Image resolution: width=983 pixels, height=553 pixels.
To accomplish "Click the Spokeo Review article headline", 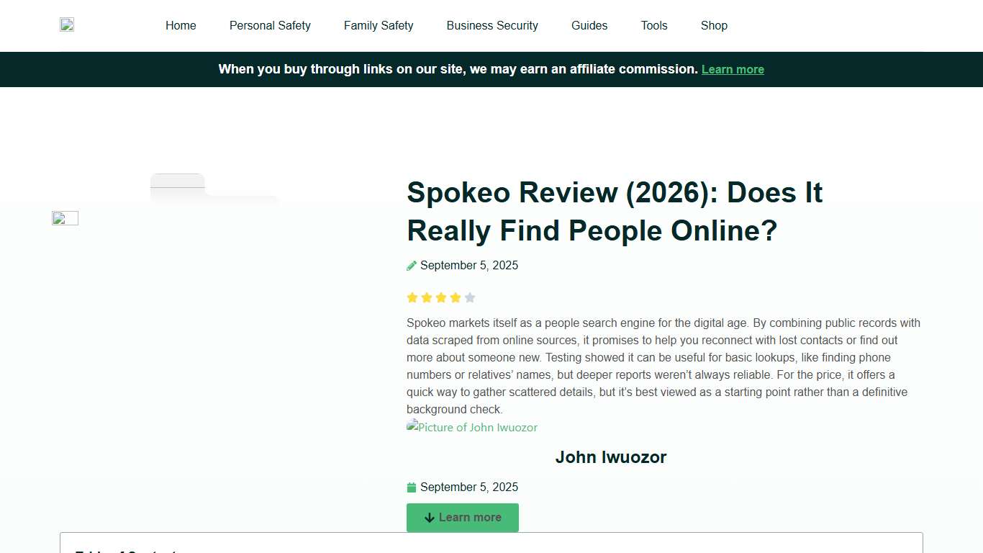I will tap(615, 211).
